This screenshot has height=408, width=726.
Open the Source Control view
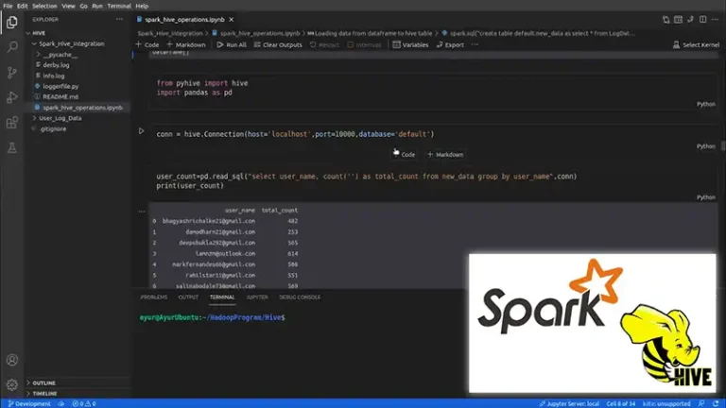pos(12,72)
